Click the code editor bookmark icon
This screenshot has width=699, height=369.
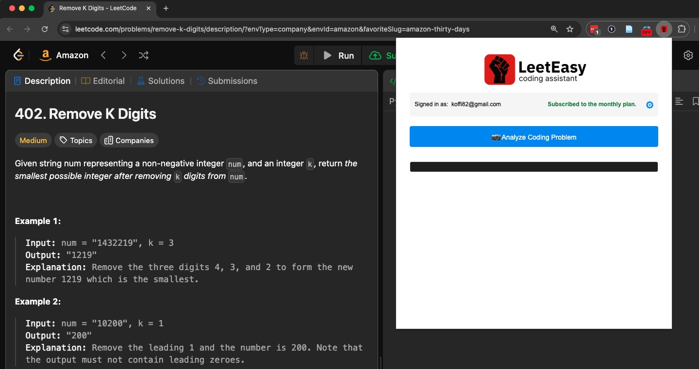click(695, 101)
